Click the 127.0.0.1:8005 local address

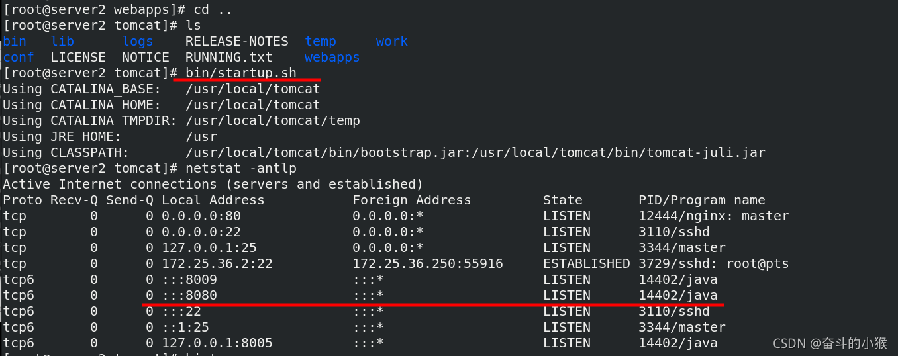pyautogui.click(x=217, y=343)
